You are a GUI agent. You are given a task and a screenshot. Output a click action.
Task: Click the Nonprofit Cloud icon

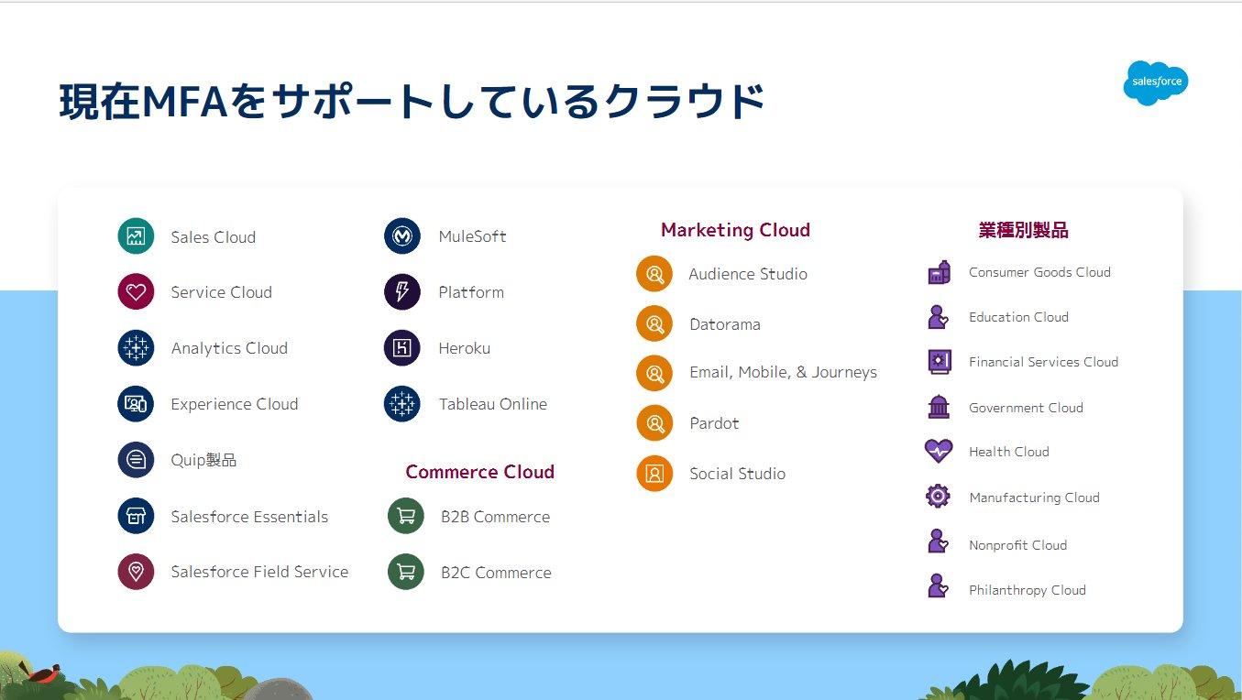938,542
